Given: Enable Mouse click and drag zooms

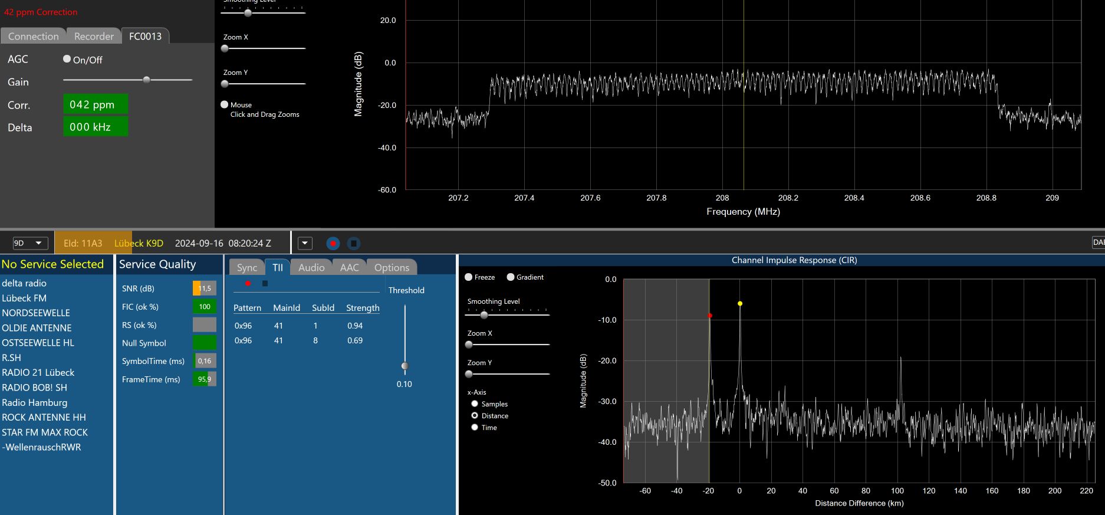Looking at the screenshot, I should (225, 104).
